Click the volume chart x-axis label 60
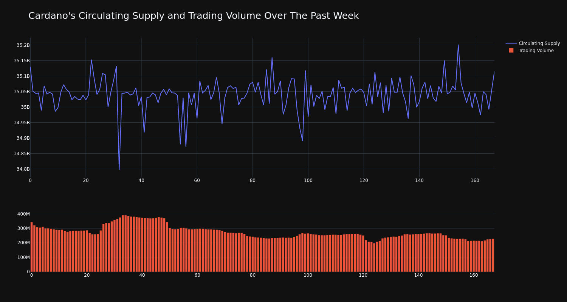The height and width of the screenshot is (302, 567). 197,275
